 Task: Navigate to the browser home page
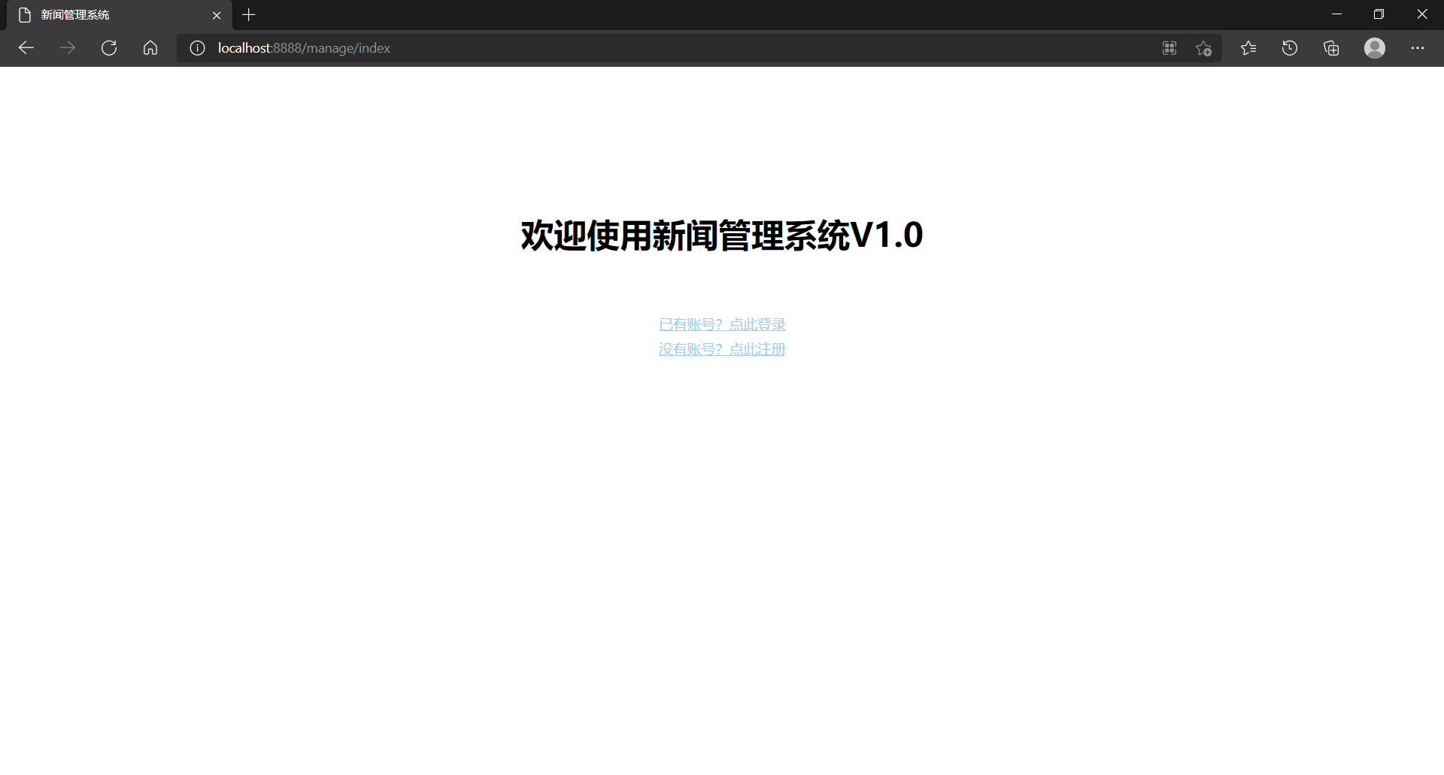point(150,47)
